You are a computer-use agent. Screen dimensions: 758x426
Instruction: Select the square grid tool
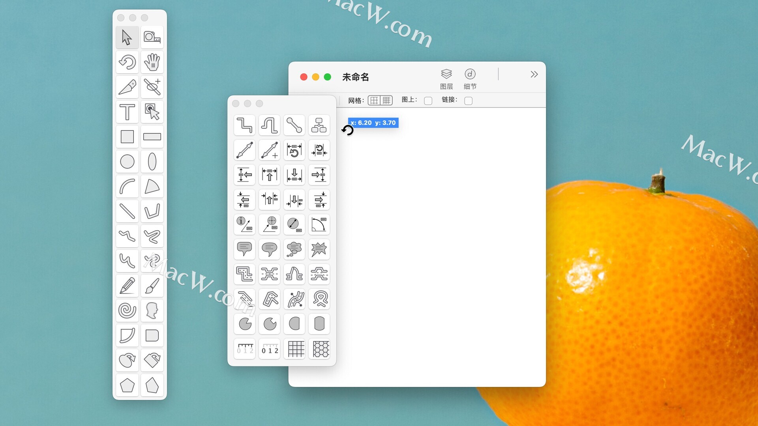[x=294, y=349]
